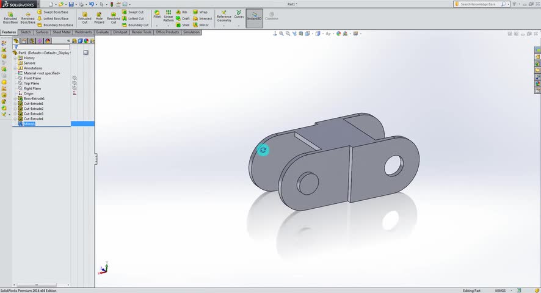
Task: Expand the Boss-Extrude1 feature node
Action: coord(15,99)
